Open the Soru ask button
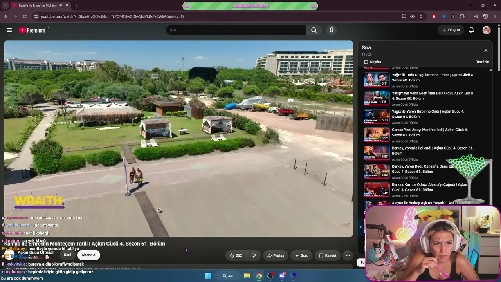 (302, 255)
